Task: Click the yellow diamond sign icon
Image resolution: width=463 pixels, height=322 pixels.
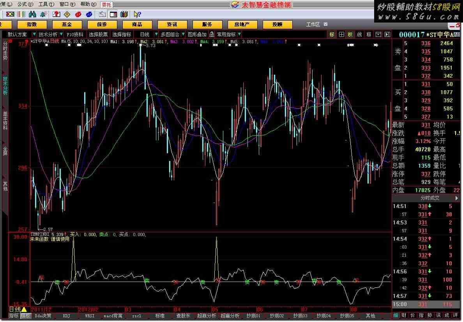Action: click(x=67, y=14)
